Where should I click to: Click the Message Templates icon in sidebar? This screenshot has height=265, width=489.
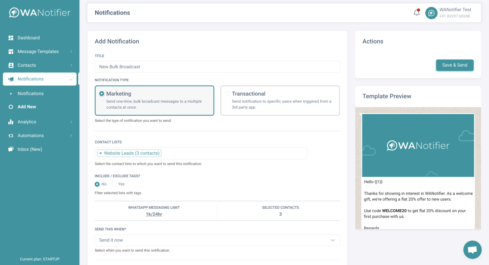[11, 52]
